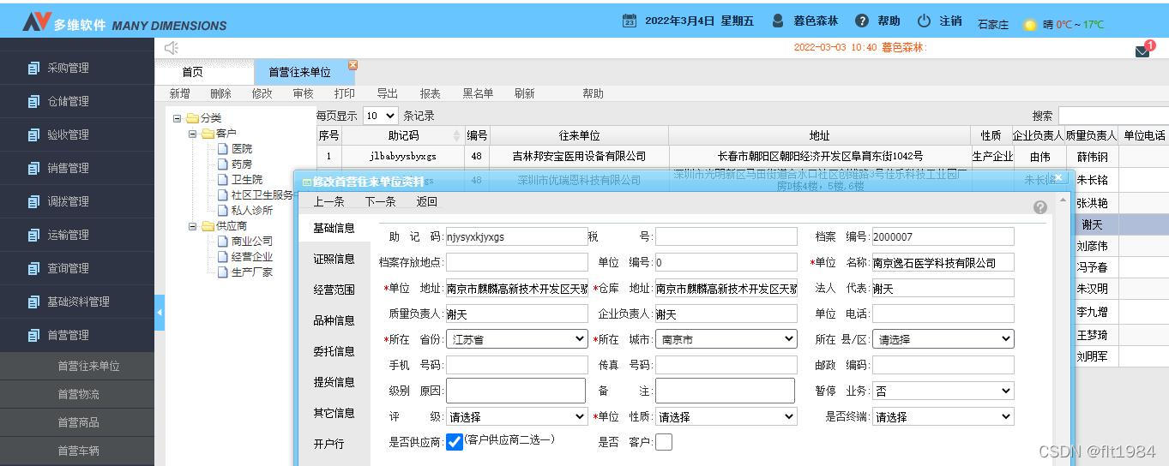Click the 供应商 folder icon in tree
Image resolution: width=1169 pixels, height=466 pixels.
208,226
